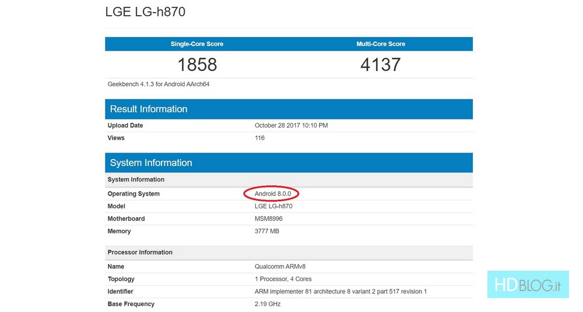Select the Qualcomm ARMv8 value

(x=280, y=267)
